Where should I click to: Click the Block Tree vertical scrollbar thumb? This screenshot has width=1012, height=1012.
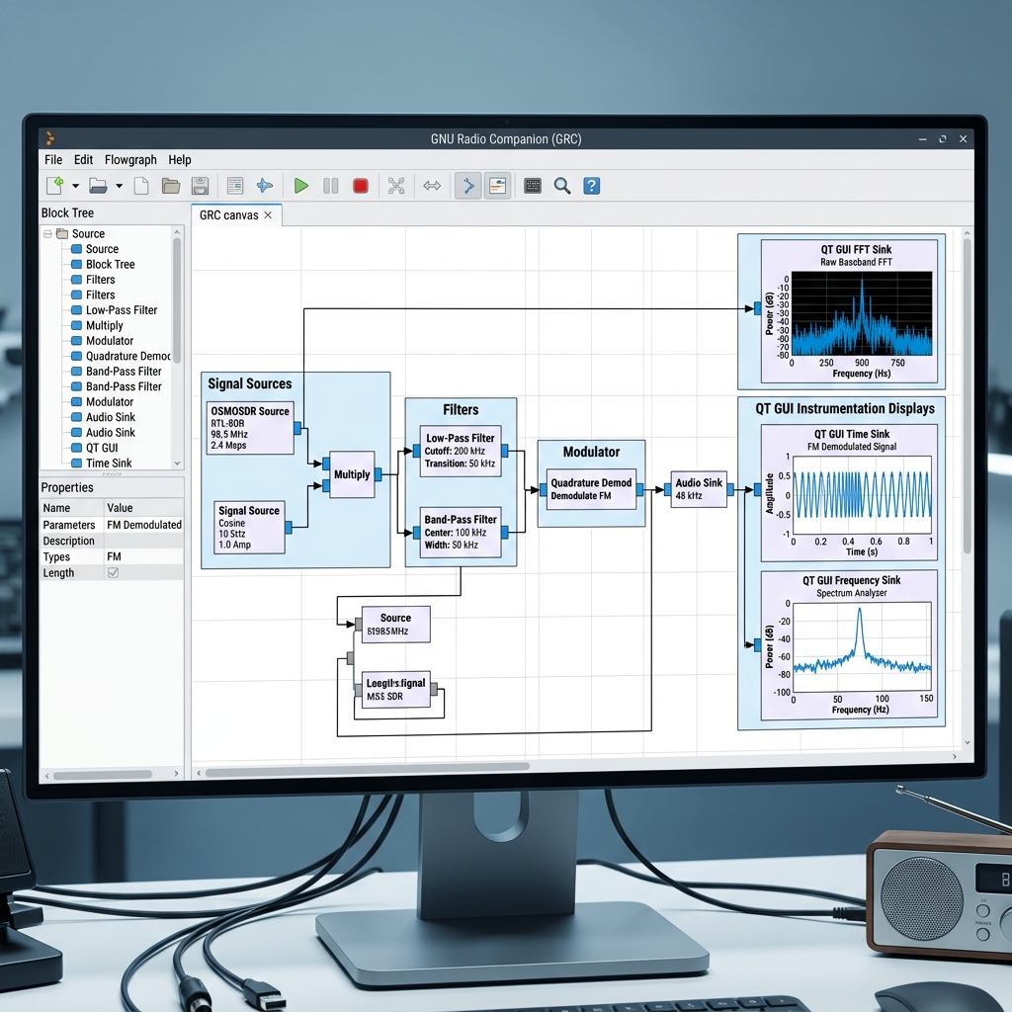pyautogui.click(x=177, y=300)
